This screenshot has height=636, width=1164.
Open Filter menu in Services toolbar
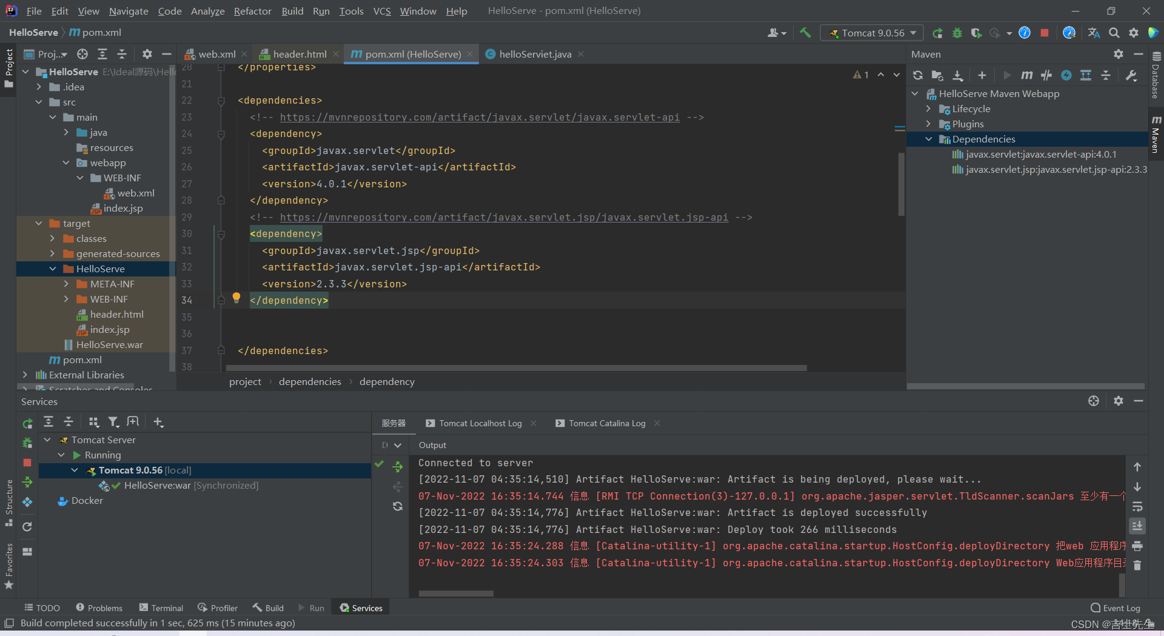pyautogui.click(x=113, y=422)
